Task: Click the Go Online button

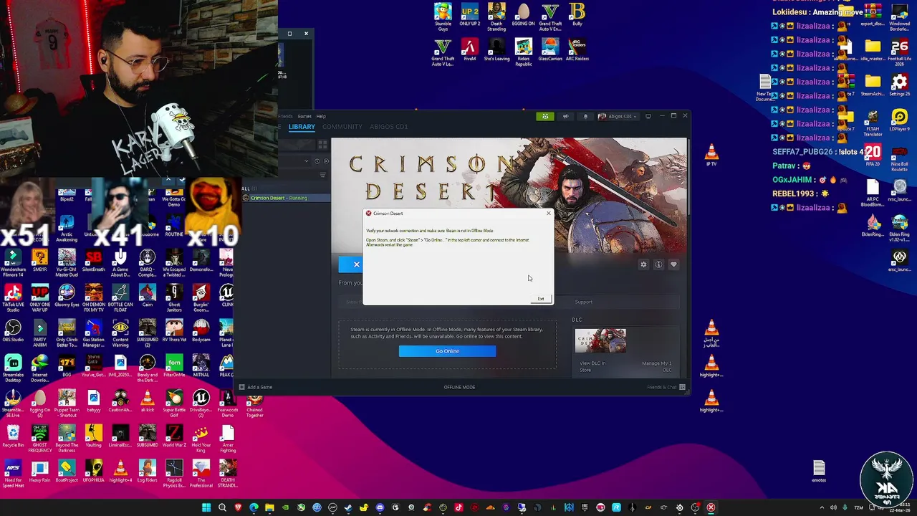Action: [x=447, y=351]
